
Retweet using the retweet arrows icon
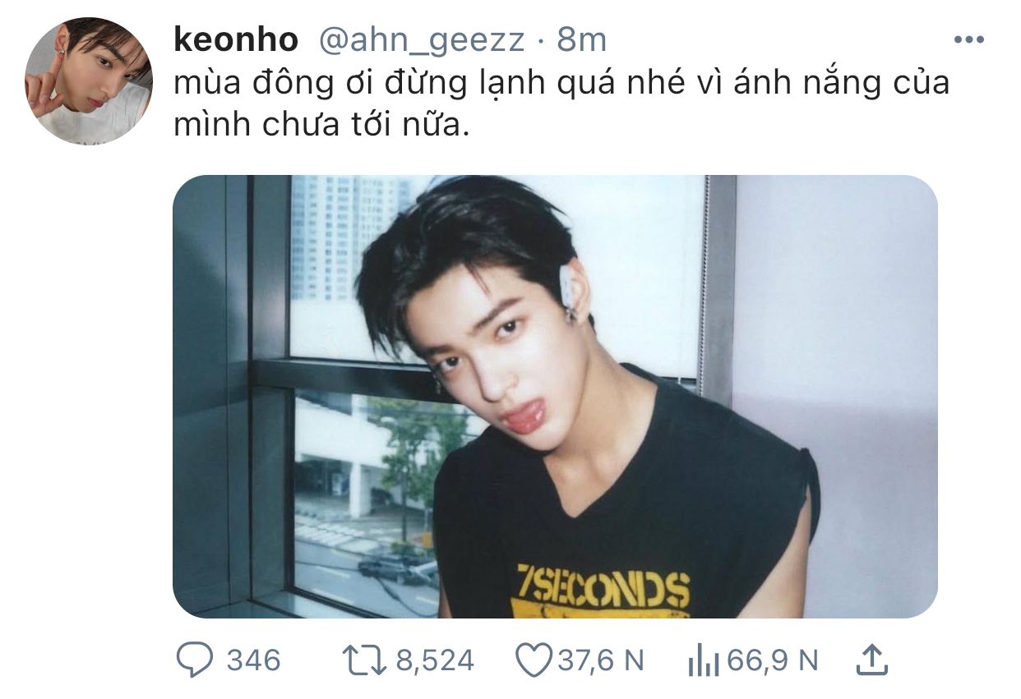tap(366, 660)
